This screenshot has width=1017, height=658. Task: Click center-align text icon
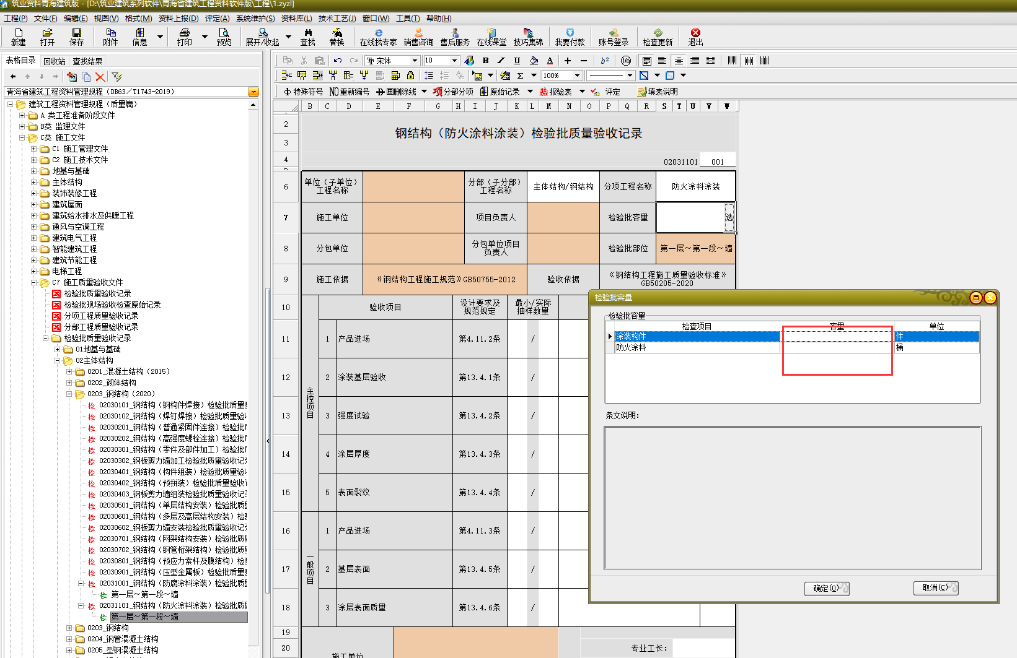[679, 61]
